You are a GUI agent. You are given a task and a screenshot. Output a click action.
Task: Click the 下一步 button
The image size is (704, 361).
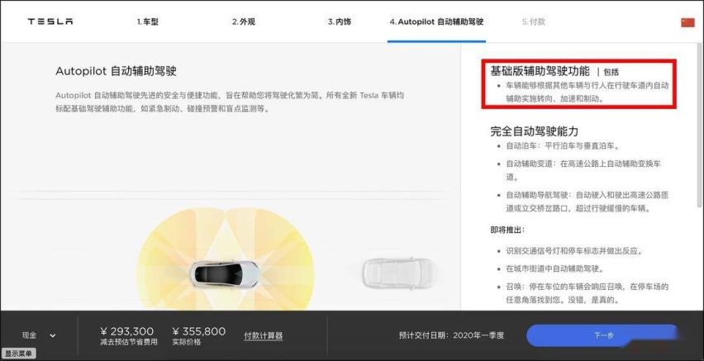pos(604,335)
